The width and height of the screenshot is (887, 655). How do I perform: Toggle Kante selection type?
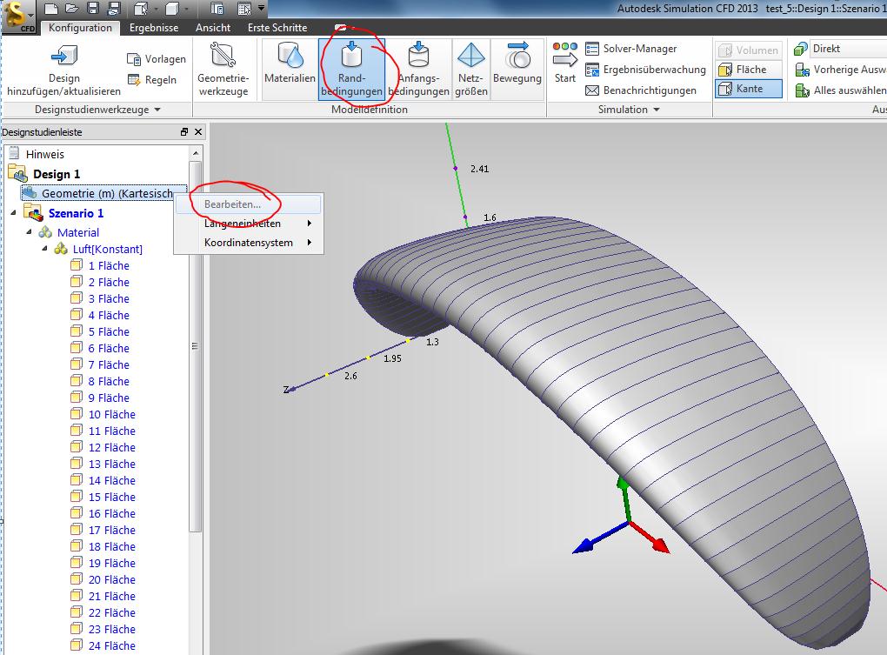click(749, 89)
